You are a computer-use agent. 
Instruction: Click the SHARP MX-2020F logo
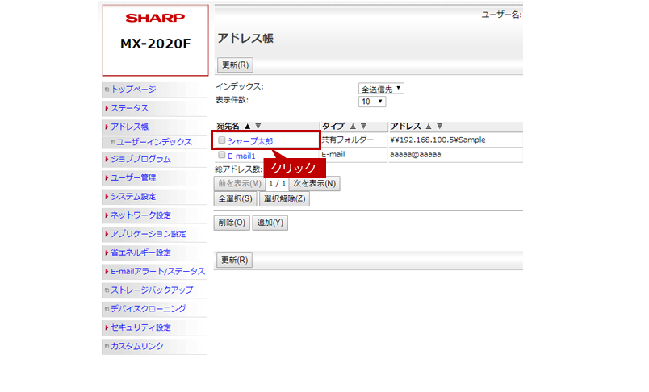click(155, 32)
